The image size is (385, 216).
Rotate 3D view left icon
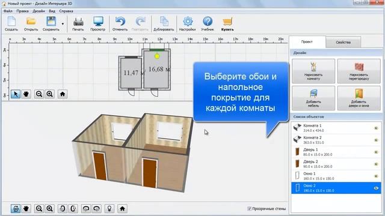coord(86,209)
